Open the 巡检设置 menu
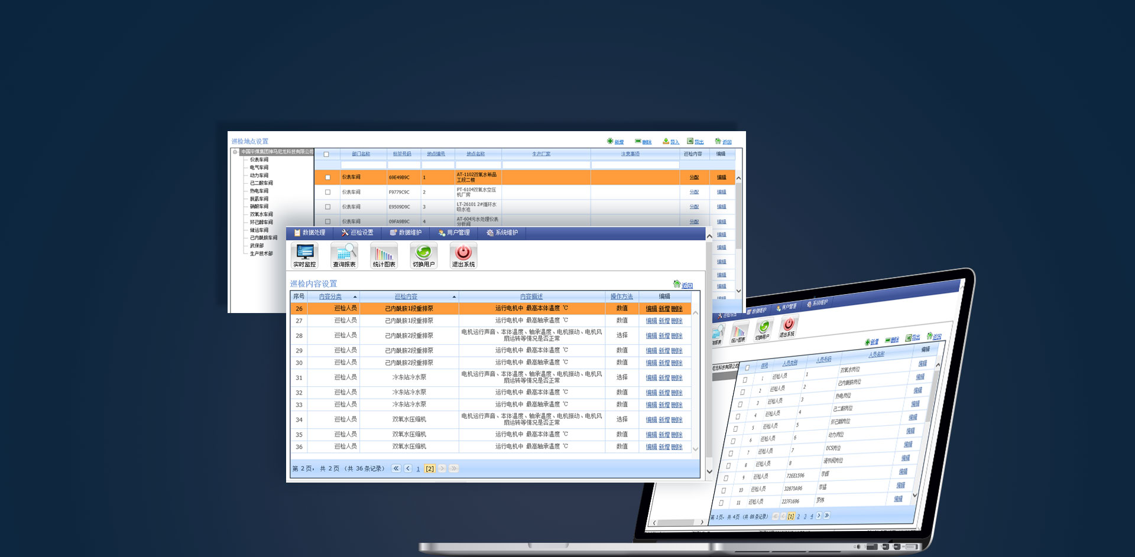This screenshot has width=1135, height=557. (x=358, y=233)
